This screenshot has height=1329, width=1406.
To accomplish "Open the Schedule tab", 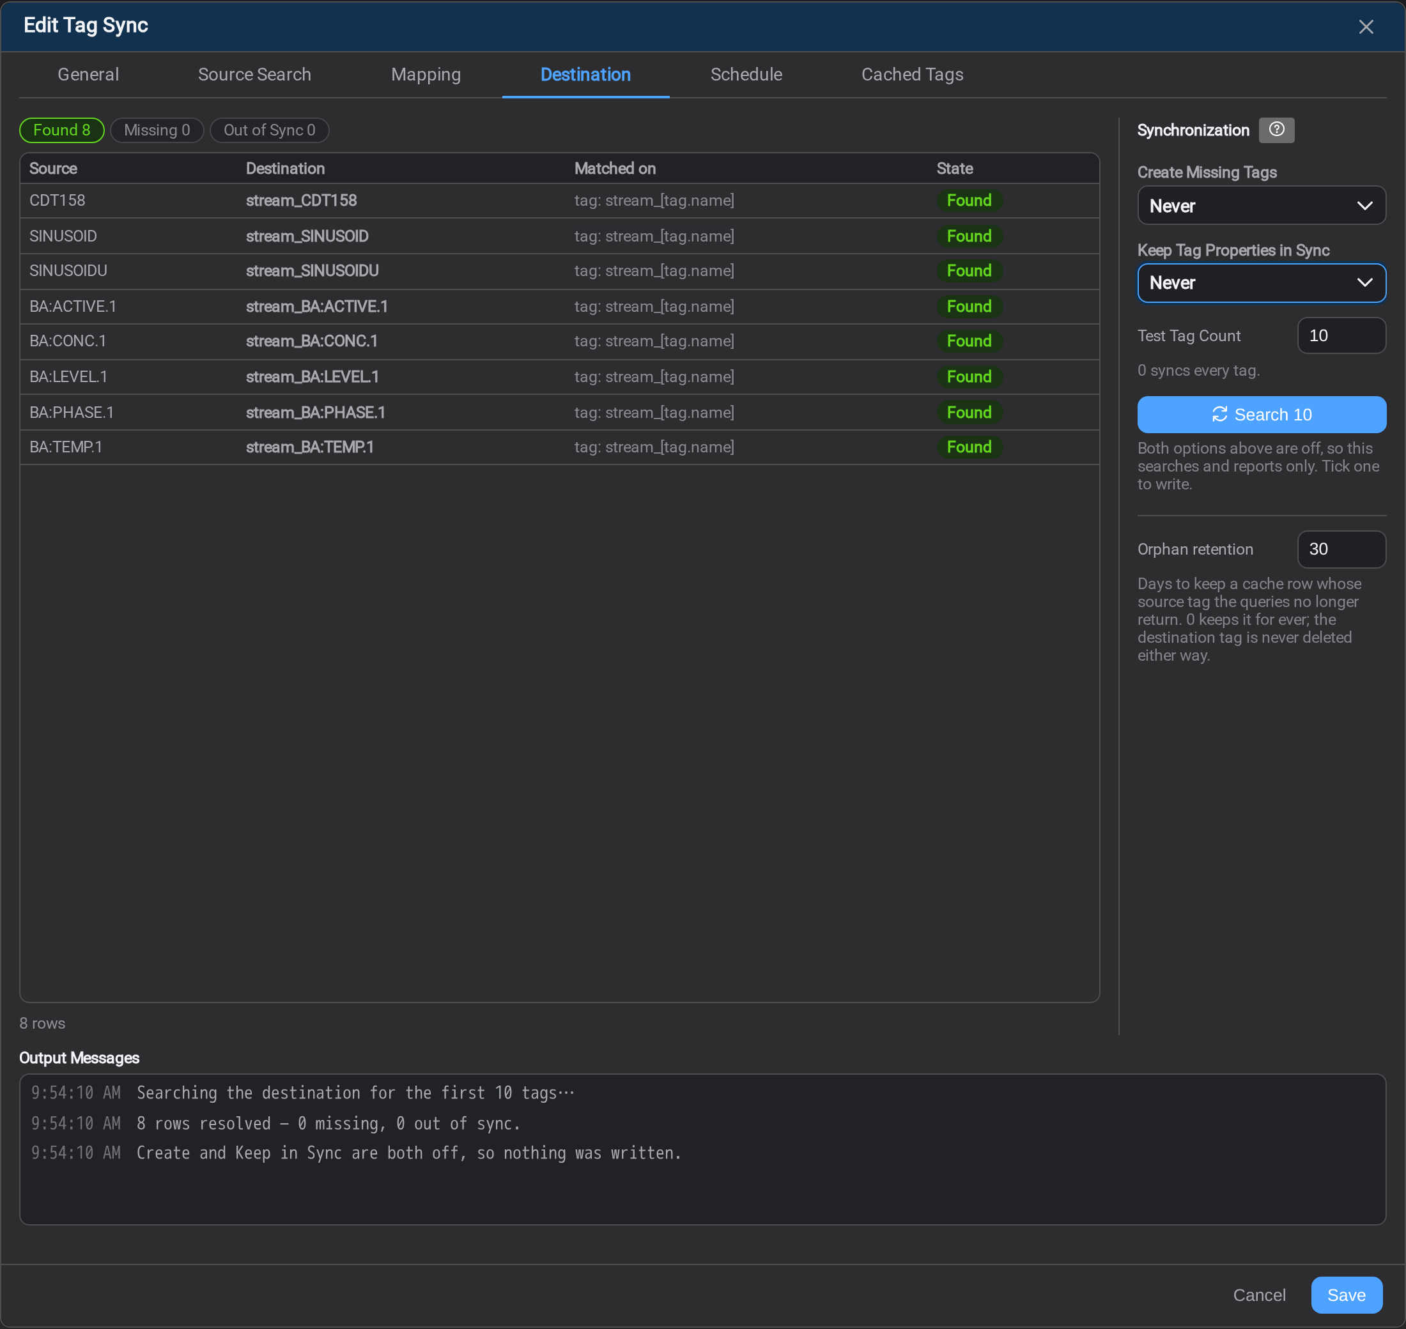I will [x=746, y=74].
